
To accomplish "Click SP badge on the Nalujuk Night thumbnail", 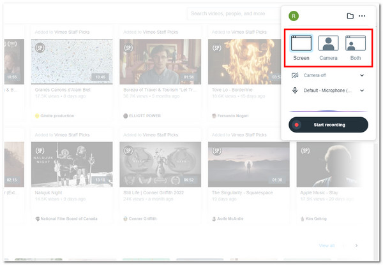I will point(40,151).
